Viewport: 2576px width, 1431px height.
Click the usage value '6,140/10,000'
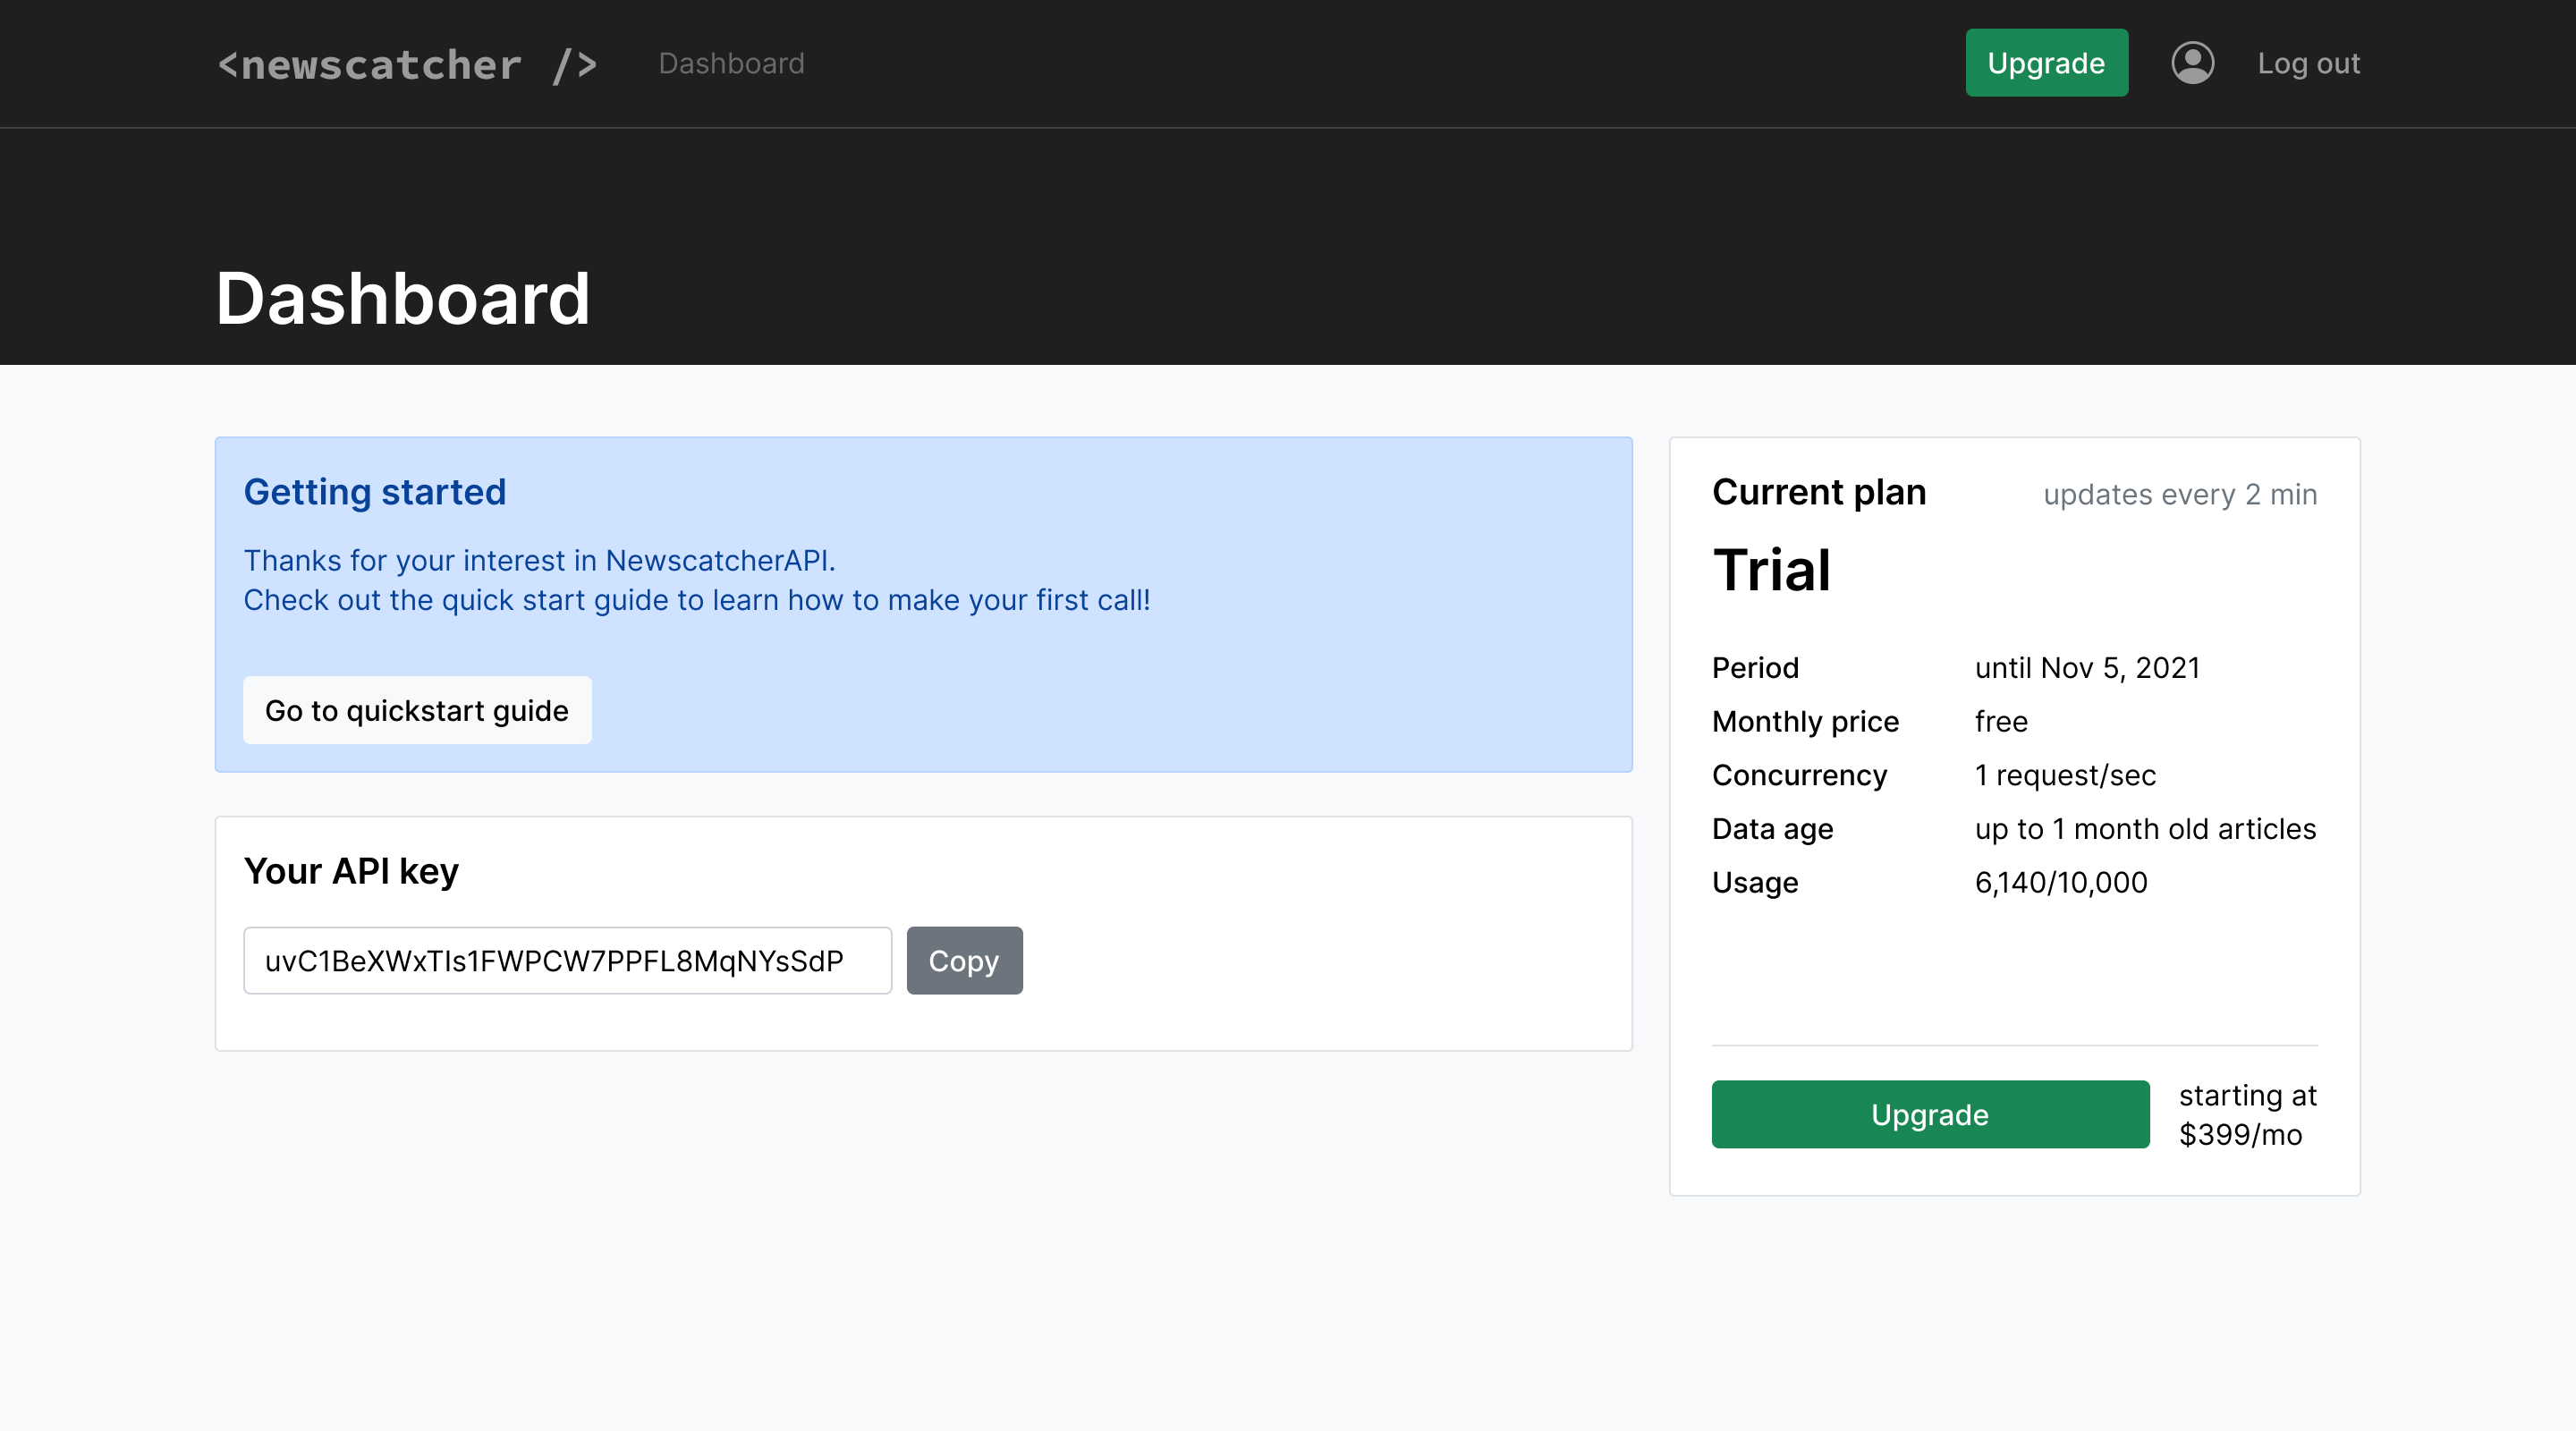pyautogui.click(x=2060, y=882)
